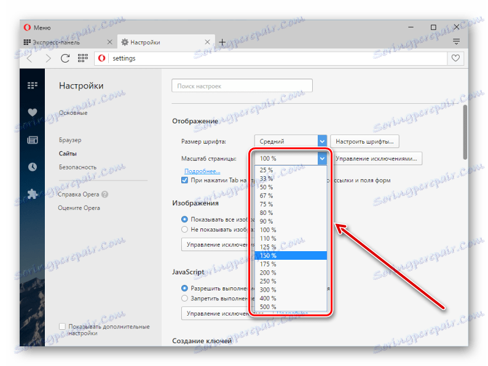Add page to bookmarks with heart icon

click(455, 58)
